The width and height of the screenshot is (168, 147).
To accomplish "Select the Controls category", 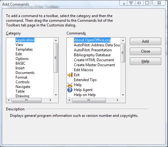I will pyautogui.click(x=22, y=82).
